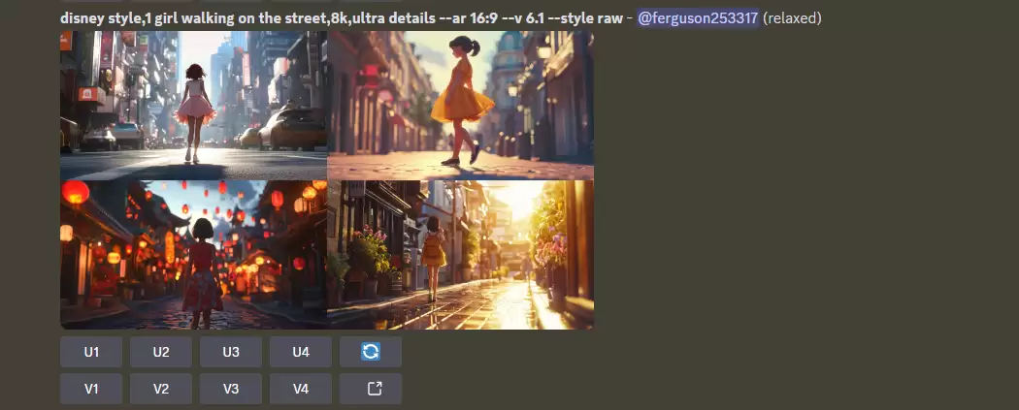This screenshot has height=410, width=1019.
Task: Click the '(relaxed)' mode label
Action: pyautogui.click(x=792, y=18)
